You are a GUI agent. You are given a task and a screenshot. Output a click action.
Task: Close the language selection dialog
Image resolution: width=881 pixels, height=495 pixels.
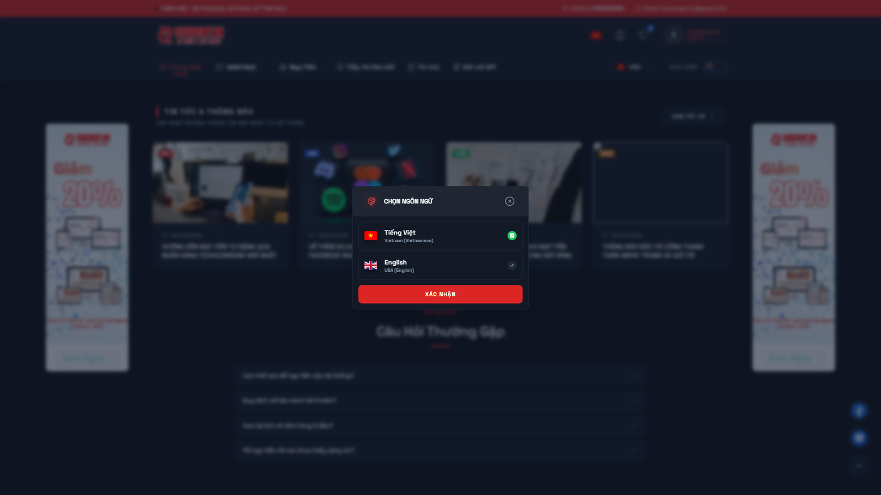tap(509, 201)
